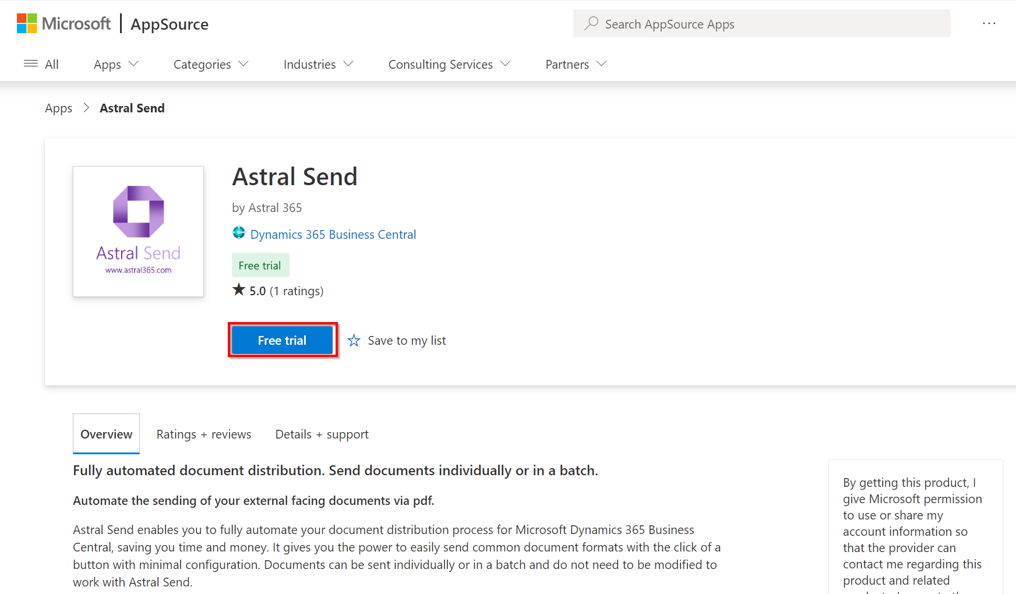Click the Astral Send logo thumbnail
Viewport: 1016px width, 594px height.
pyautogui.click(x=138, y=231)
